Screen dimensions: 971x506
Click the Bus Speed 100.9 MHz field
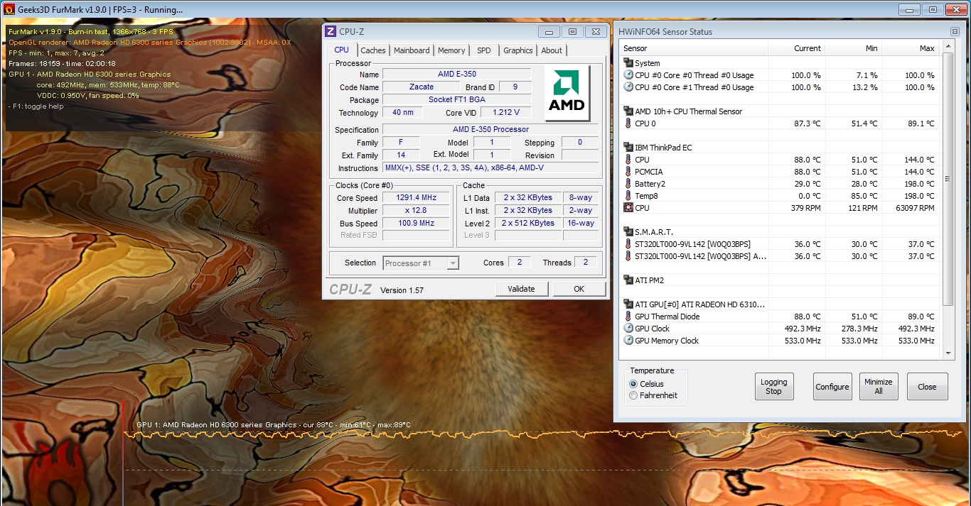[x=417, y=223]
